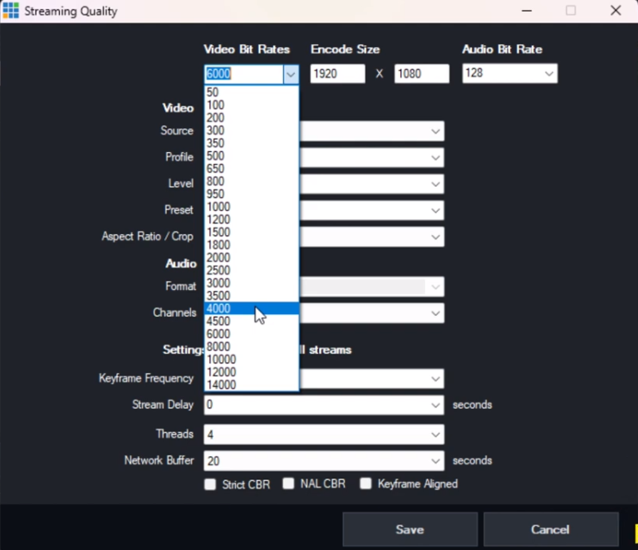Close the Streaming Quality window
This screenshot has width=638, height=550.
pyautogui.click(x=616, y=11)
